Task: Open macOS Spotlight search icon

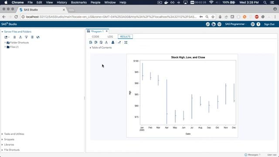Action: pyautogui.click(x=265, y=3)
